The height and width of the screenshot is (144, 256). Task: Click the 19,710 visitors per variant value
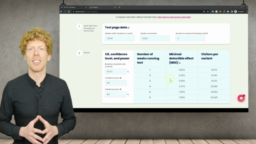[214, 81]
